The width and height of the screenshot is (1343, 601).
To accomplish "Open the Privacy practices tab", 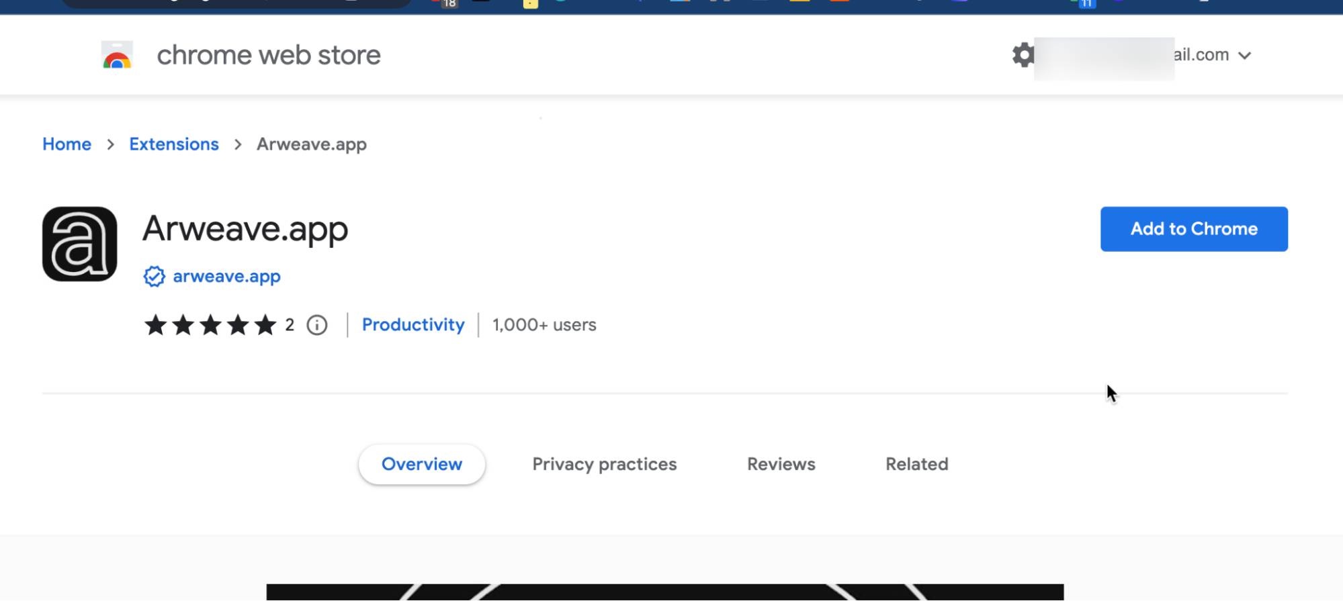I will [x=605, y=464].
